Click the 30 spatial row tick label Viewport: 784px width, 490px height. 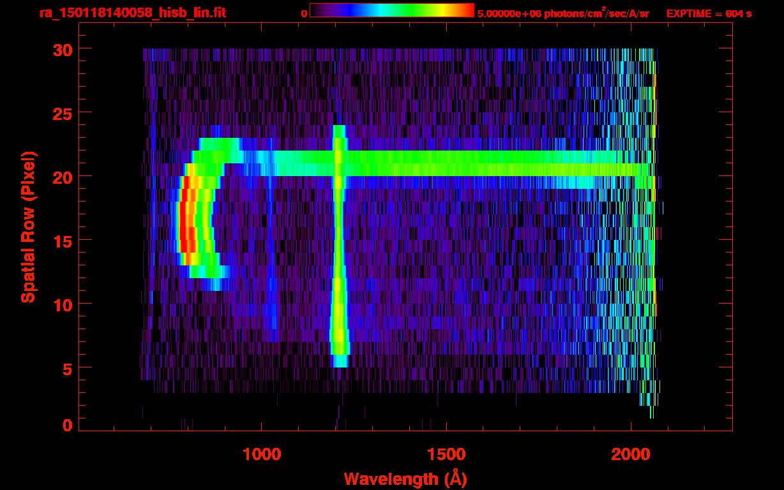tap(63, 49)
